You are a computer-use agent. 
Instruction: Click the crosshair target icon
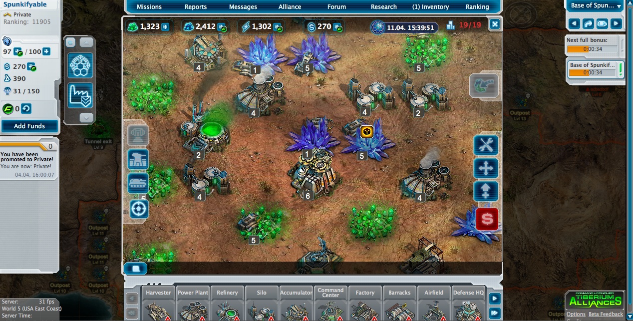(139, 209)
